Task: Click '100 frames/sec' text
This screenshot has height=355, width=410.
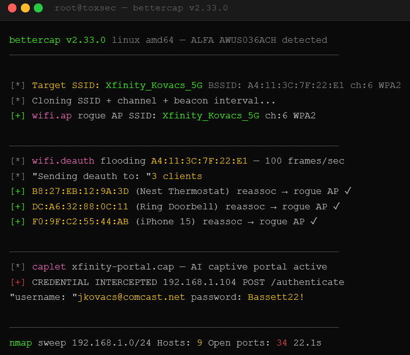Action: tap(305, 161)
